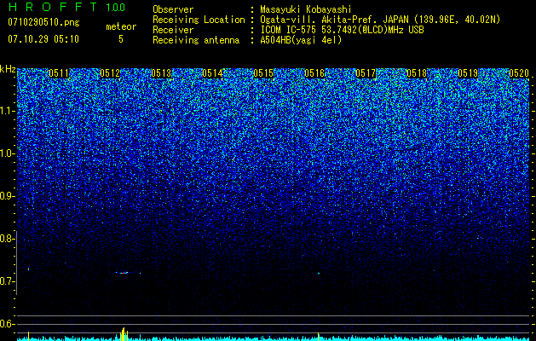
Task: Click the file name 0710290510.png
Action: point(43,22)
